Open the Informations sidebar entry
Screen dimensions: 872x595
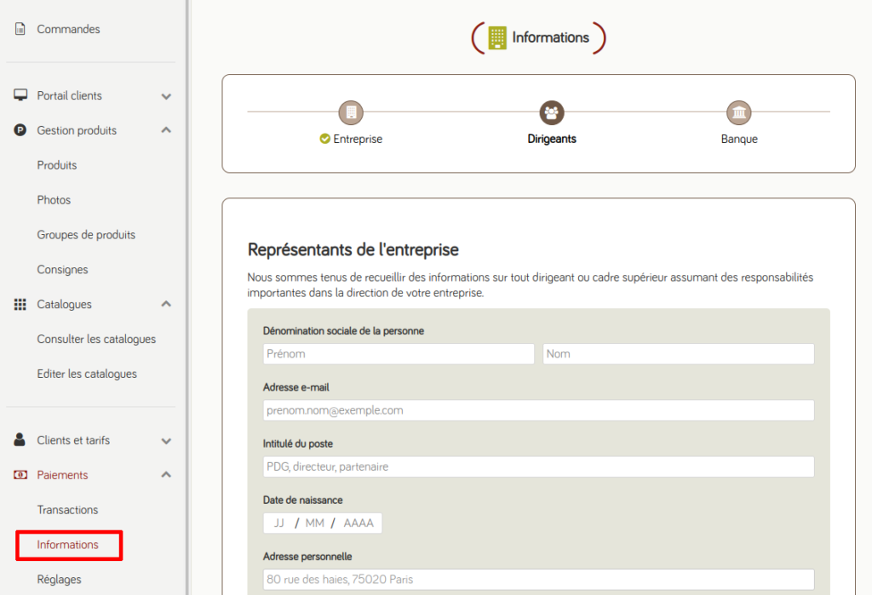[68, 545]
